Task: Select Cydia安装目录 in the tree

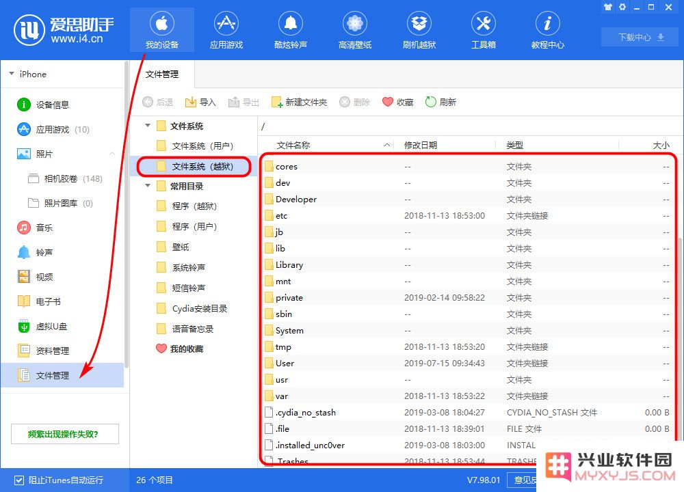Action: [192, 309]
